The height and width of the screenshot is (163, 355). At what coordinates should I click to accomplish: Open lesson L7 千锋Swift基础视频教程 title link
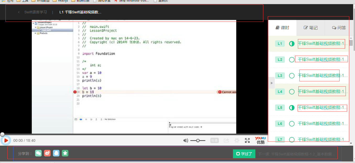323,140
